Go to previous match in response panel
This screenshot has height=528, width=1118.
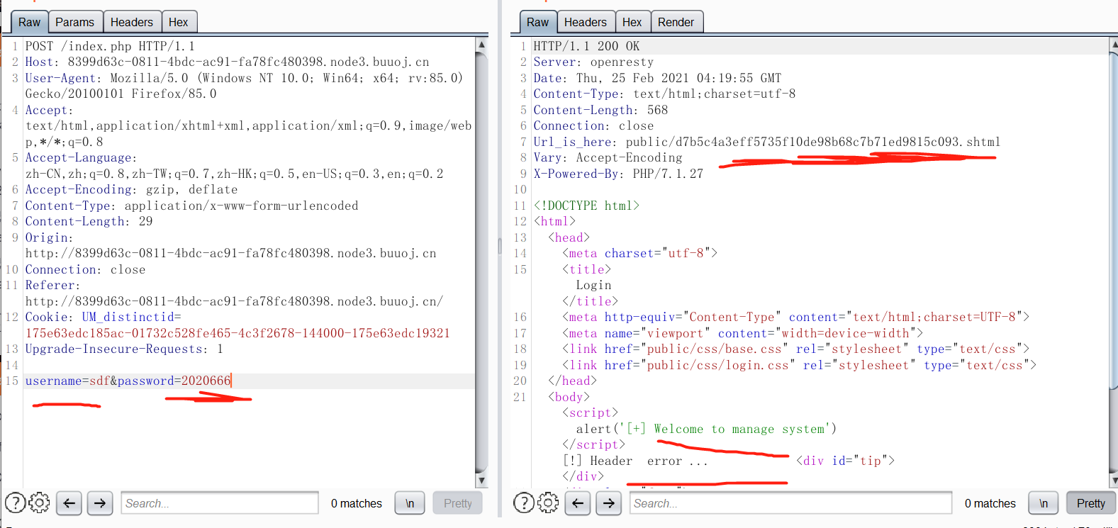(x=578, y=503)
